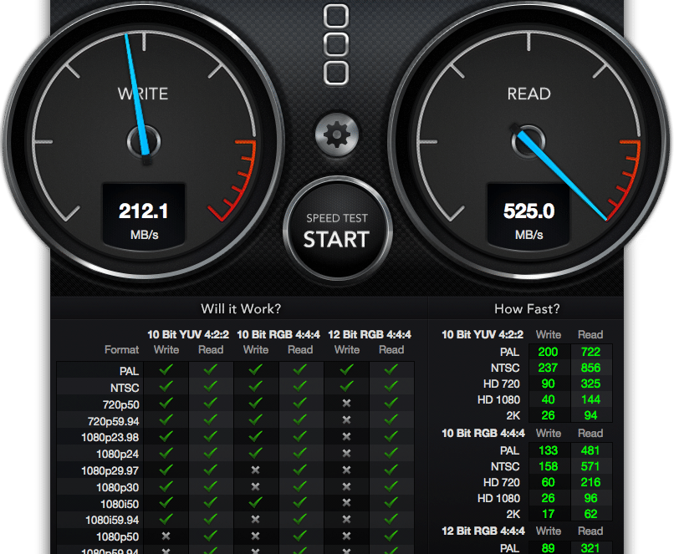The width and height of the screenshot is (674, 554).
Task: Click PAL row 10 Bit YUV Write checkmark
Action: point(166,370)
